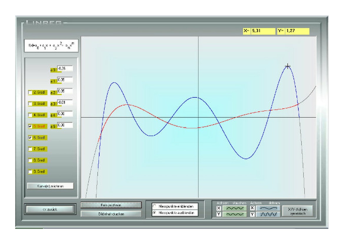Click the crosshair marker on the blue curve peak
Image resolution: width=344 pixels, height=244 pixels.
(x=288, y=66)
